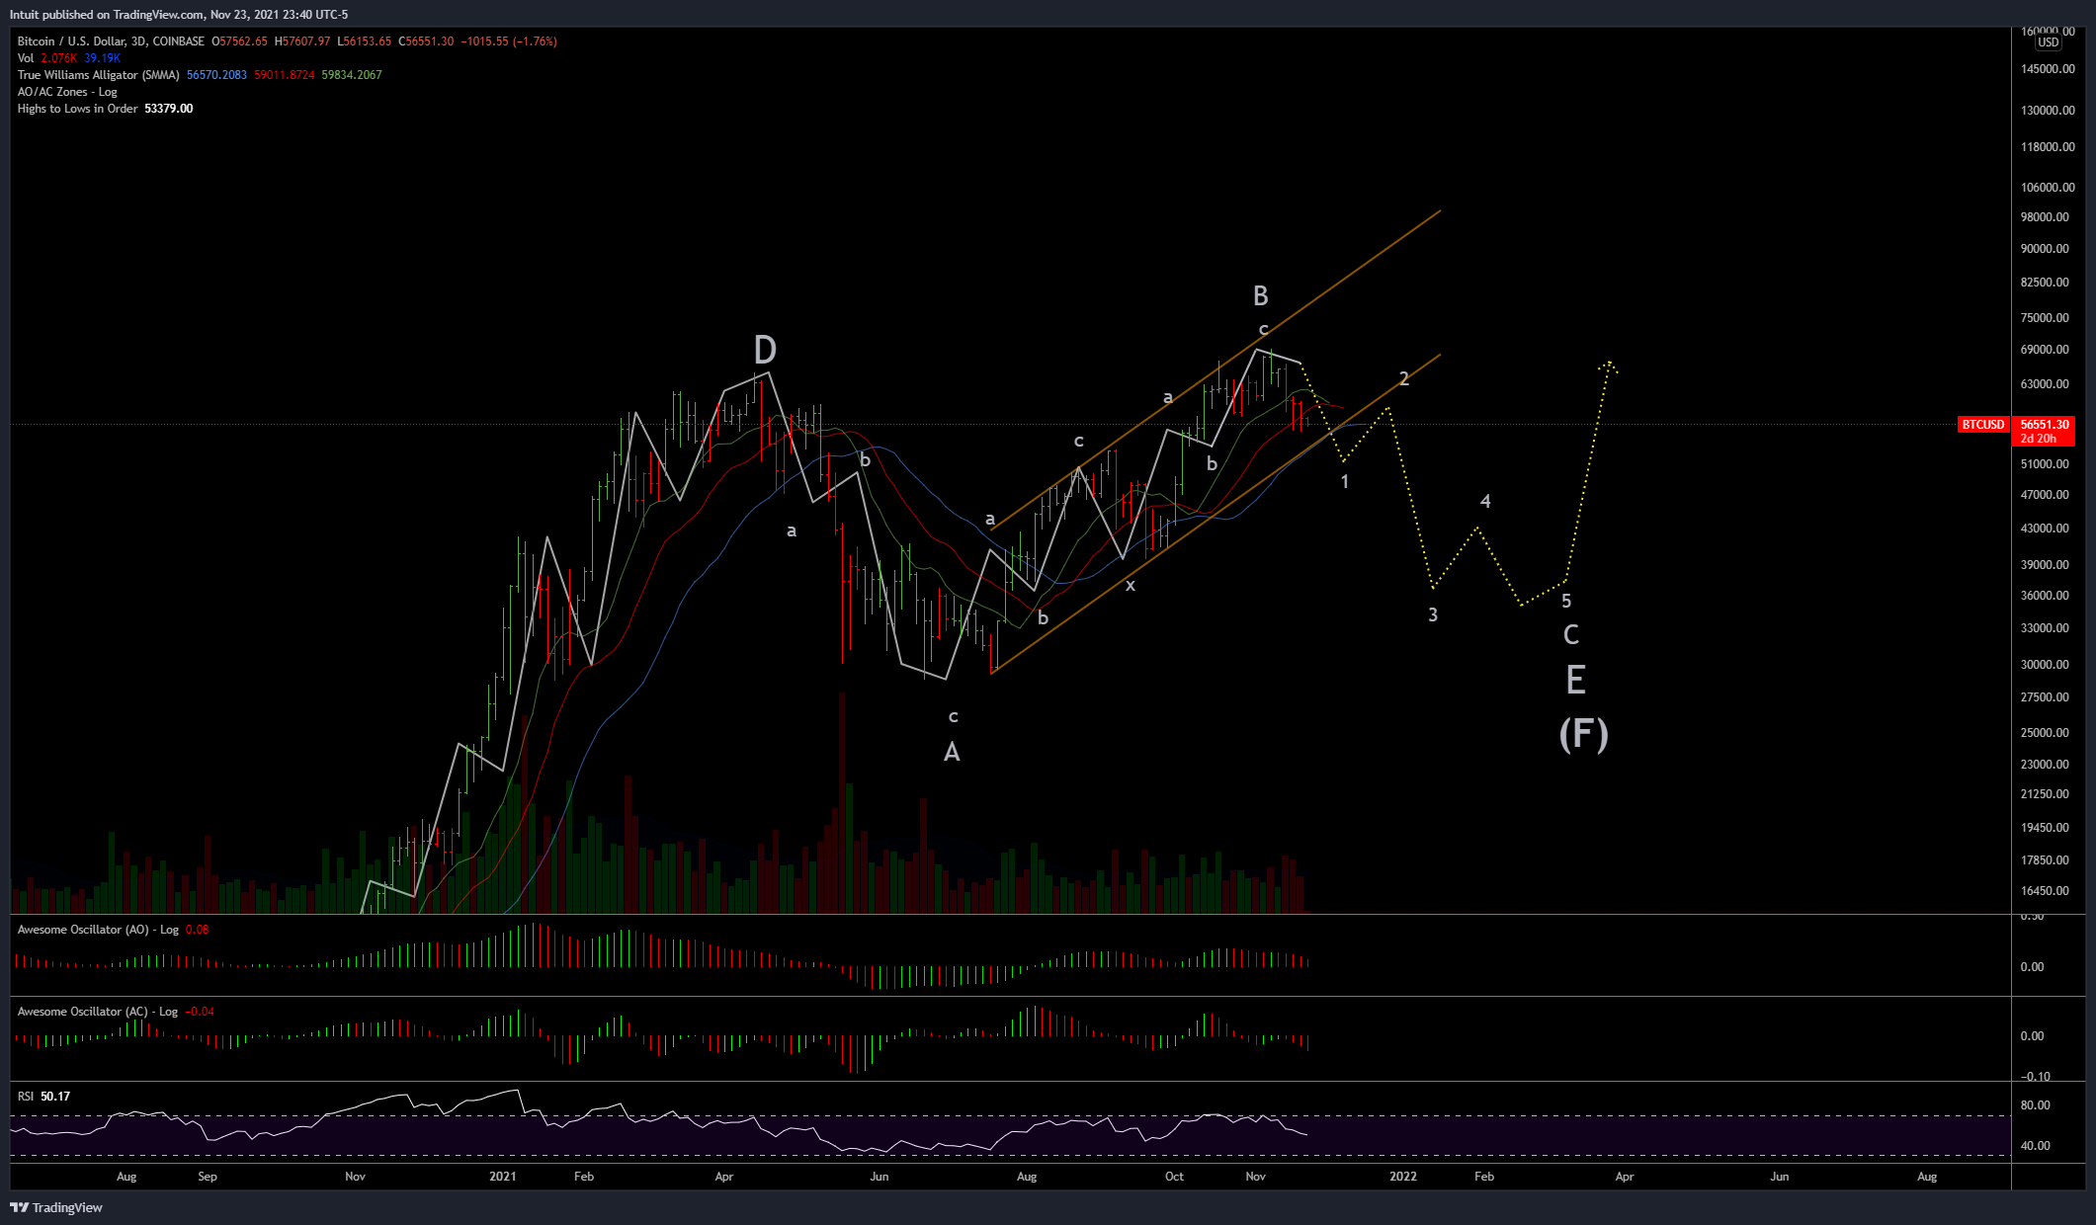Click projected wave label 2
Image resolution: width=2096 pixels, height=1225 pixels.
pos(1403,379)
